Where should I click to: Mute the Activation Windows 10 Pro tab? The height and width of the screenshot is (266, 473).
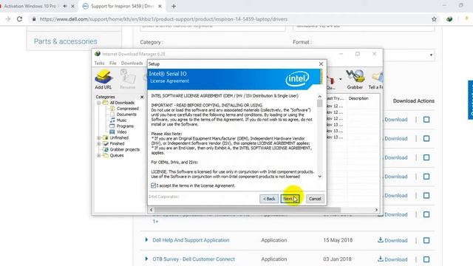pos(65,6)
